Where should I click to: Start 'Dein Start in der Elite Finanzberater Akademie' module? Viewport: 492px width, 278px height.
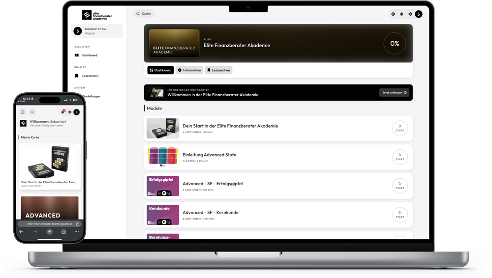coord(400,128)
